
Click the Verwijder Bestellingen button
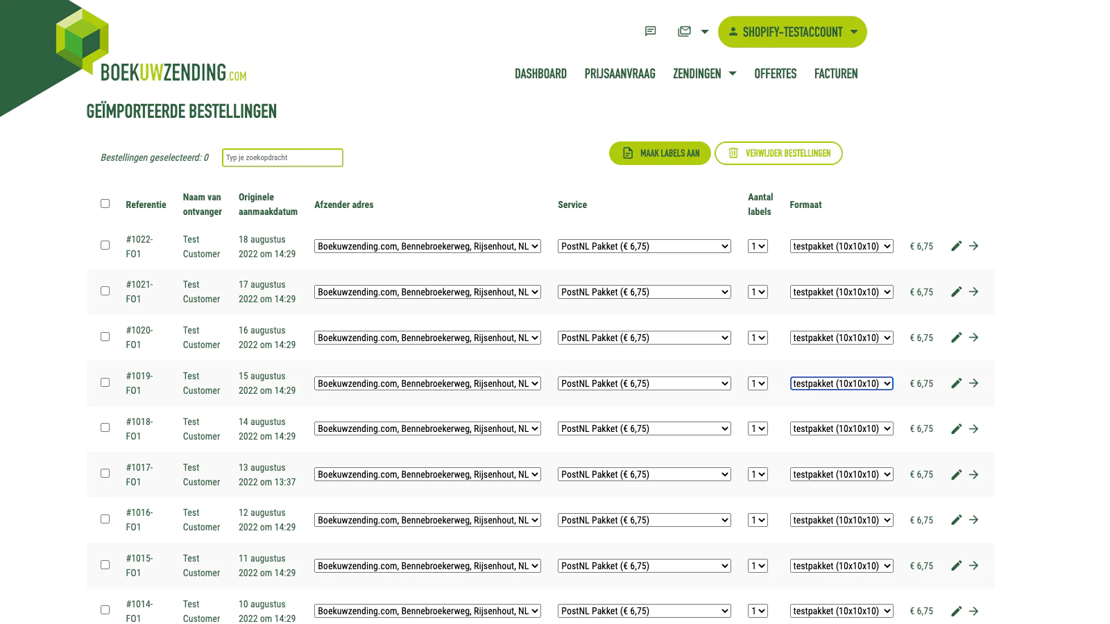coord(778,153)
